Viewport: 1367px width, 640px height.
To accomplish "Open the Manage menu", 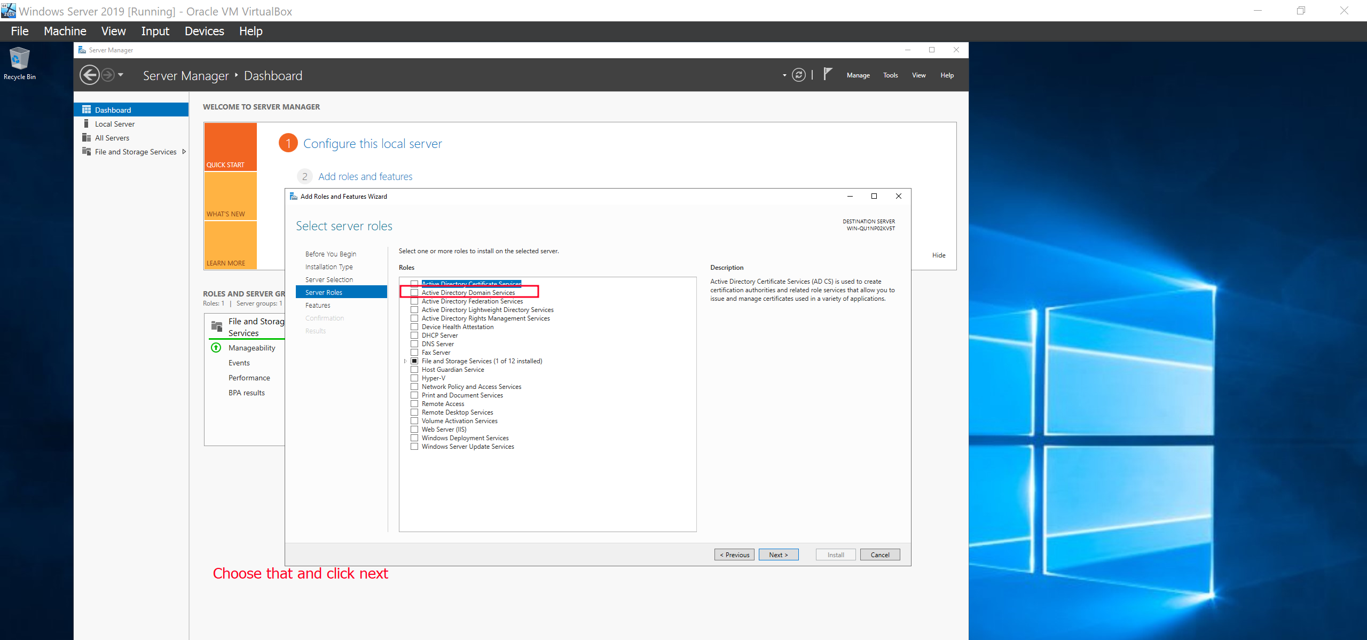I will pyautogui.click(x=858, y=75).
